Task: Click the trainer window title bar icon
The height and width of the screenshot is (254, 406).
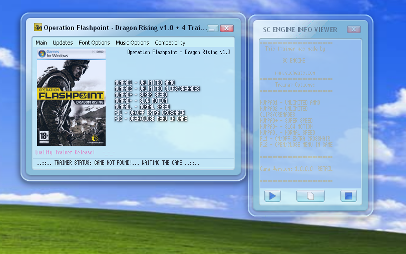Action: pyautogui.click(x=38, y=27)
